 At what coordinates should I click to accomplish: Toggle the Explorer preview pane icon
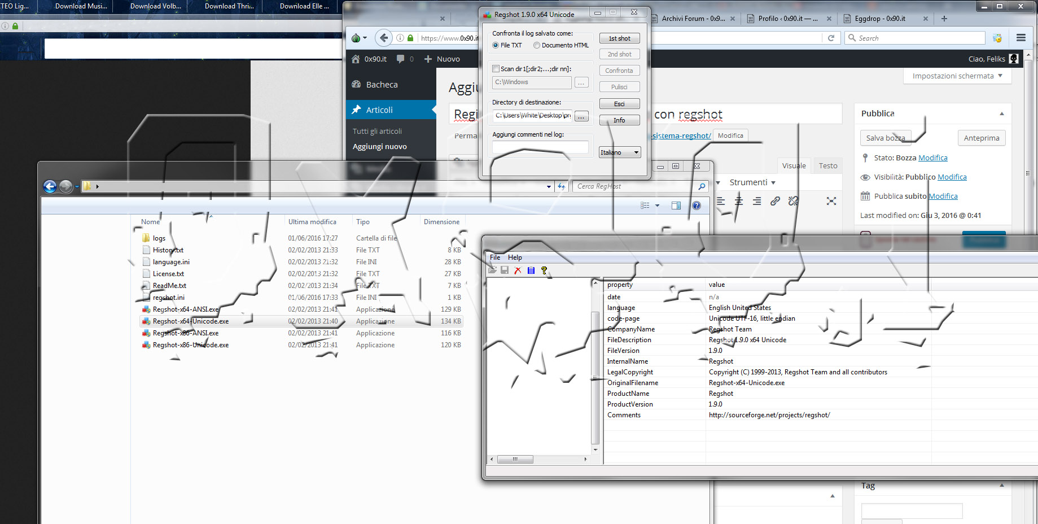click(x=676, y=206)
